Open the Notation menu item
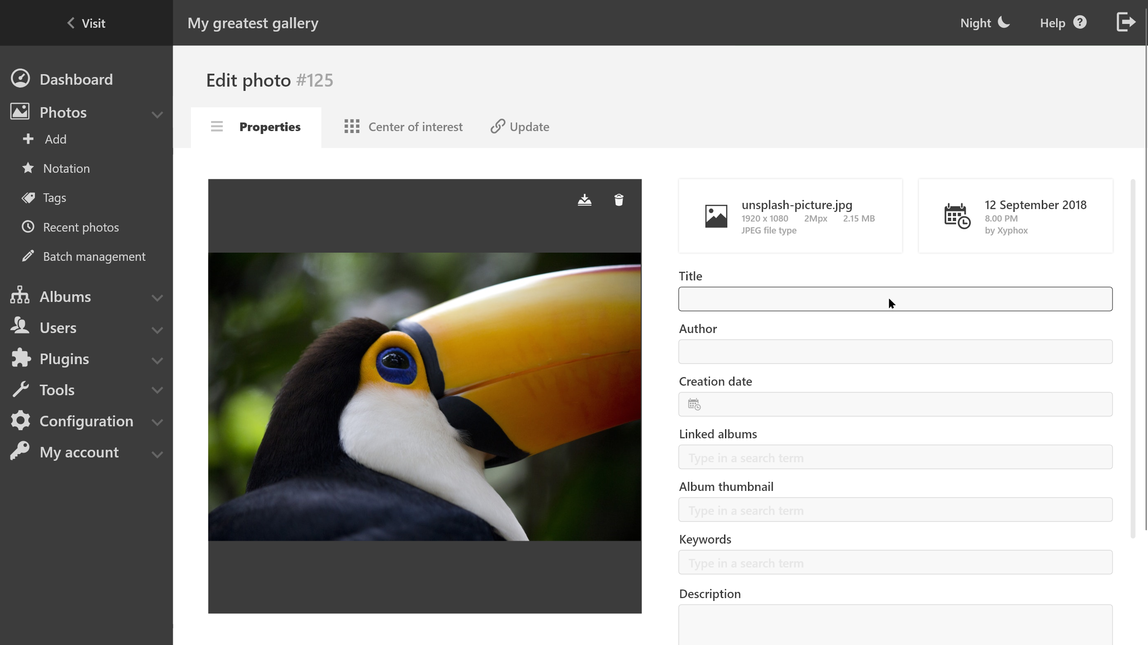This screenshot has height=645, width=1148. [67, 168]
